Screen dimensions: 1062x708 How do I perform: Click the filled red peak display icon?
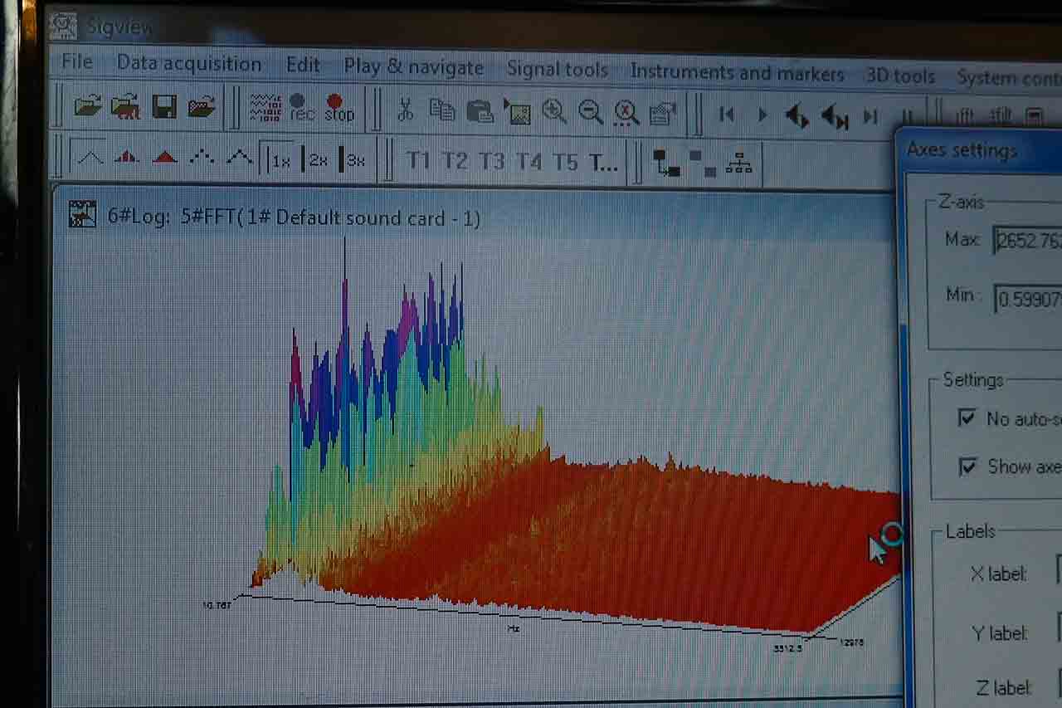(x=165, y=157)
